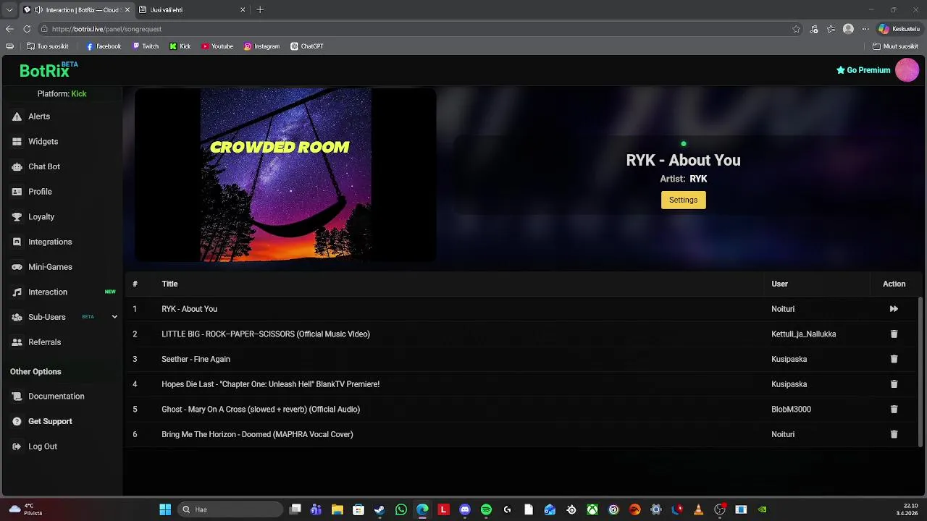This screenshot has width=927, height=521.
Task: Select the Interaction | BotRix tab
Action: click(76, 10)
